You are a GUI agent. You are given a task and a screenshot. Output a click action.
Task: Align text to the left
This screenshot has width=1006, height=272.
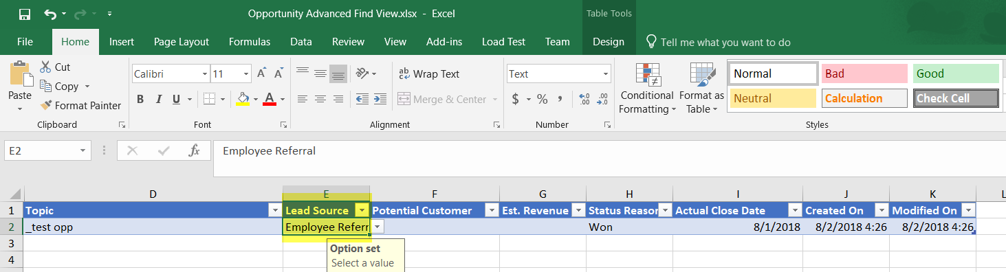(x=302, y=100)
